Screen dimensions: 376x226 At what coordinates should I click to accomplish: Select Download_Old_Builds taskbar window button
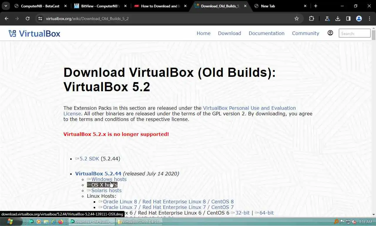tap(92, 222)
